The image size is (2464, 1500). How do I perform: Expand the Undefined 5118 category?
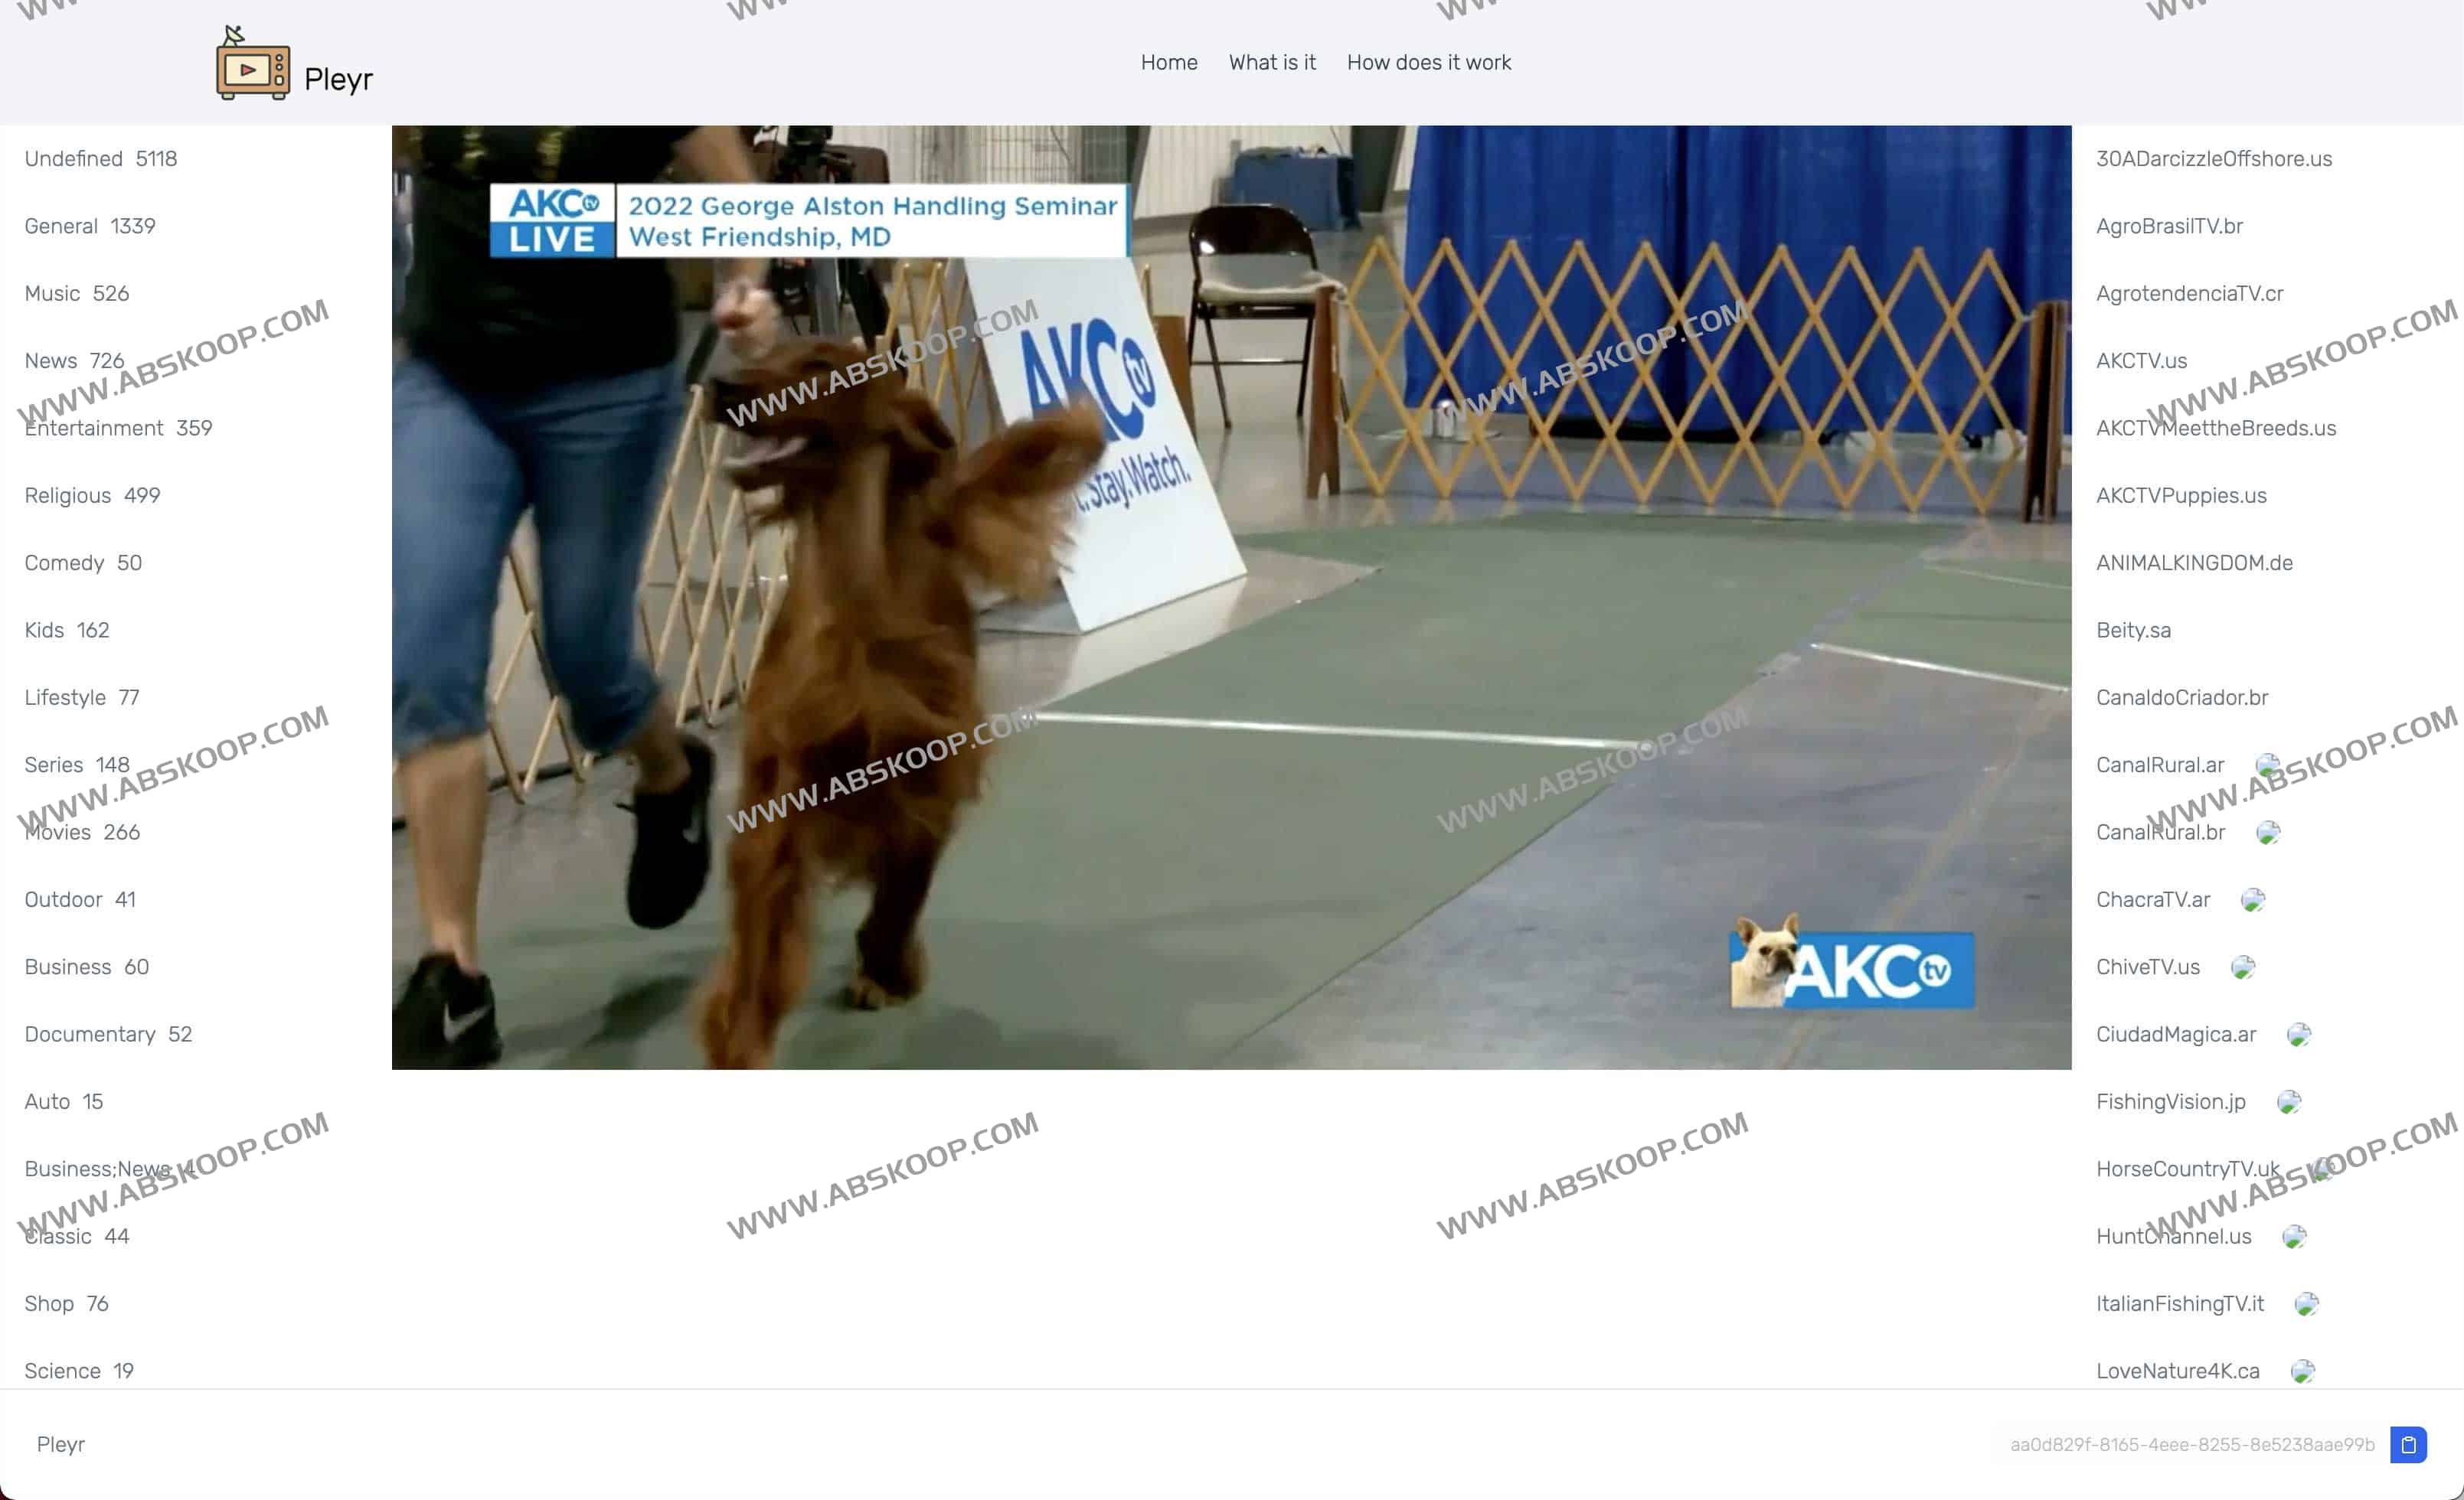coord(99,158)
